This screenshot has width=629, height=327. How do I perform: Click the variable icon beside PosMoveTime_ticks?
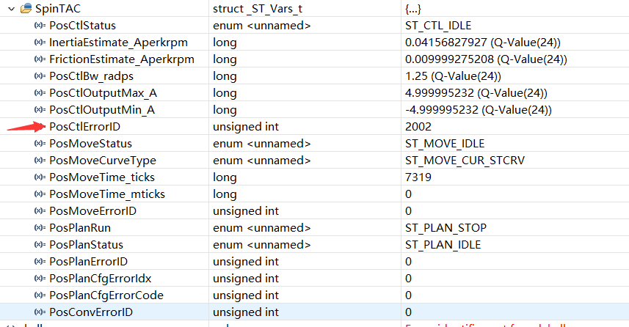point(40,177)
